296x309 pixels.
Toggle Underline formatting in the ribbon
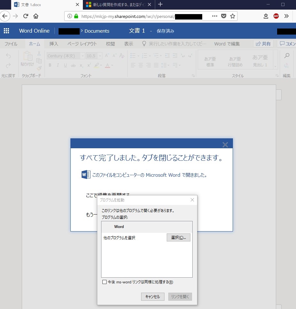65,65
